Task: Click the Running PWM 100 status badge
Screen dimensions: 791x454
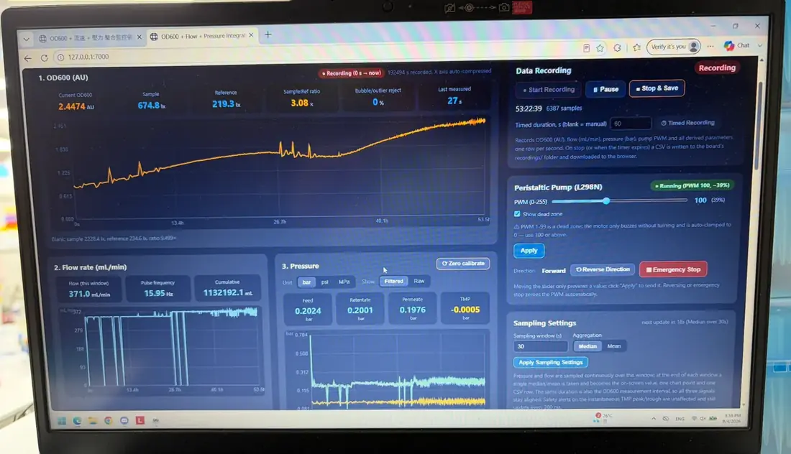Action: pos(692,186)
